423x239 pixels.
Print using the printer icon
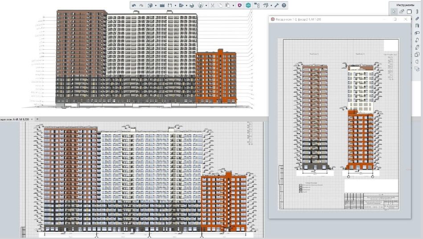coord(192,5)
